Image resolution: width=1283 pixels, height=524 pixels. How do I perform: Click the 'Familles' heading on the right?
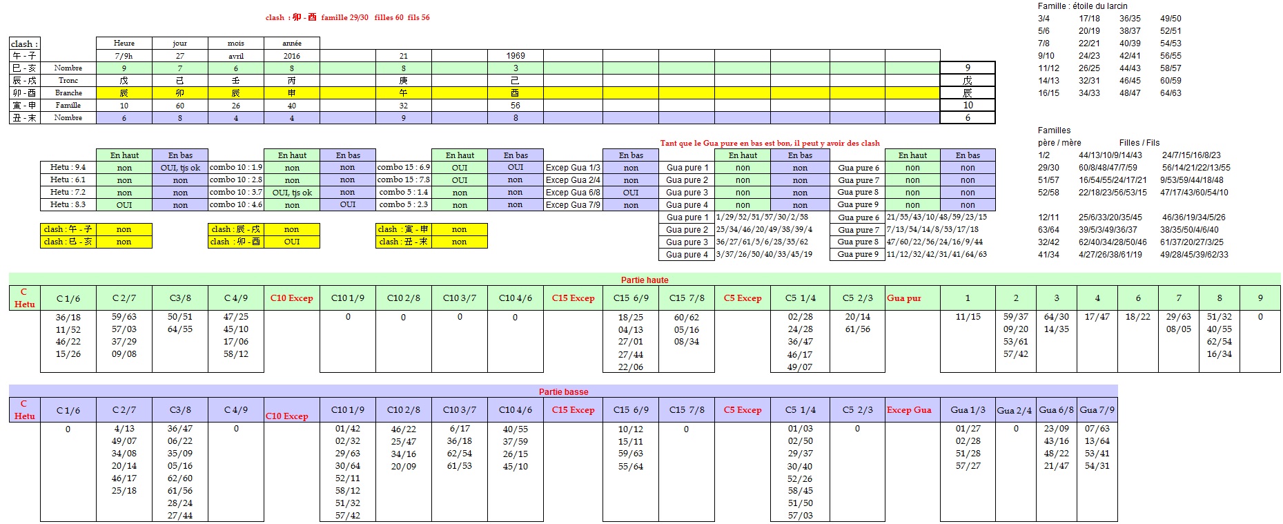(x=1054, y=130)
